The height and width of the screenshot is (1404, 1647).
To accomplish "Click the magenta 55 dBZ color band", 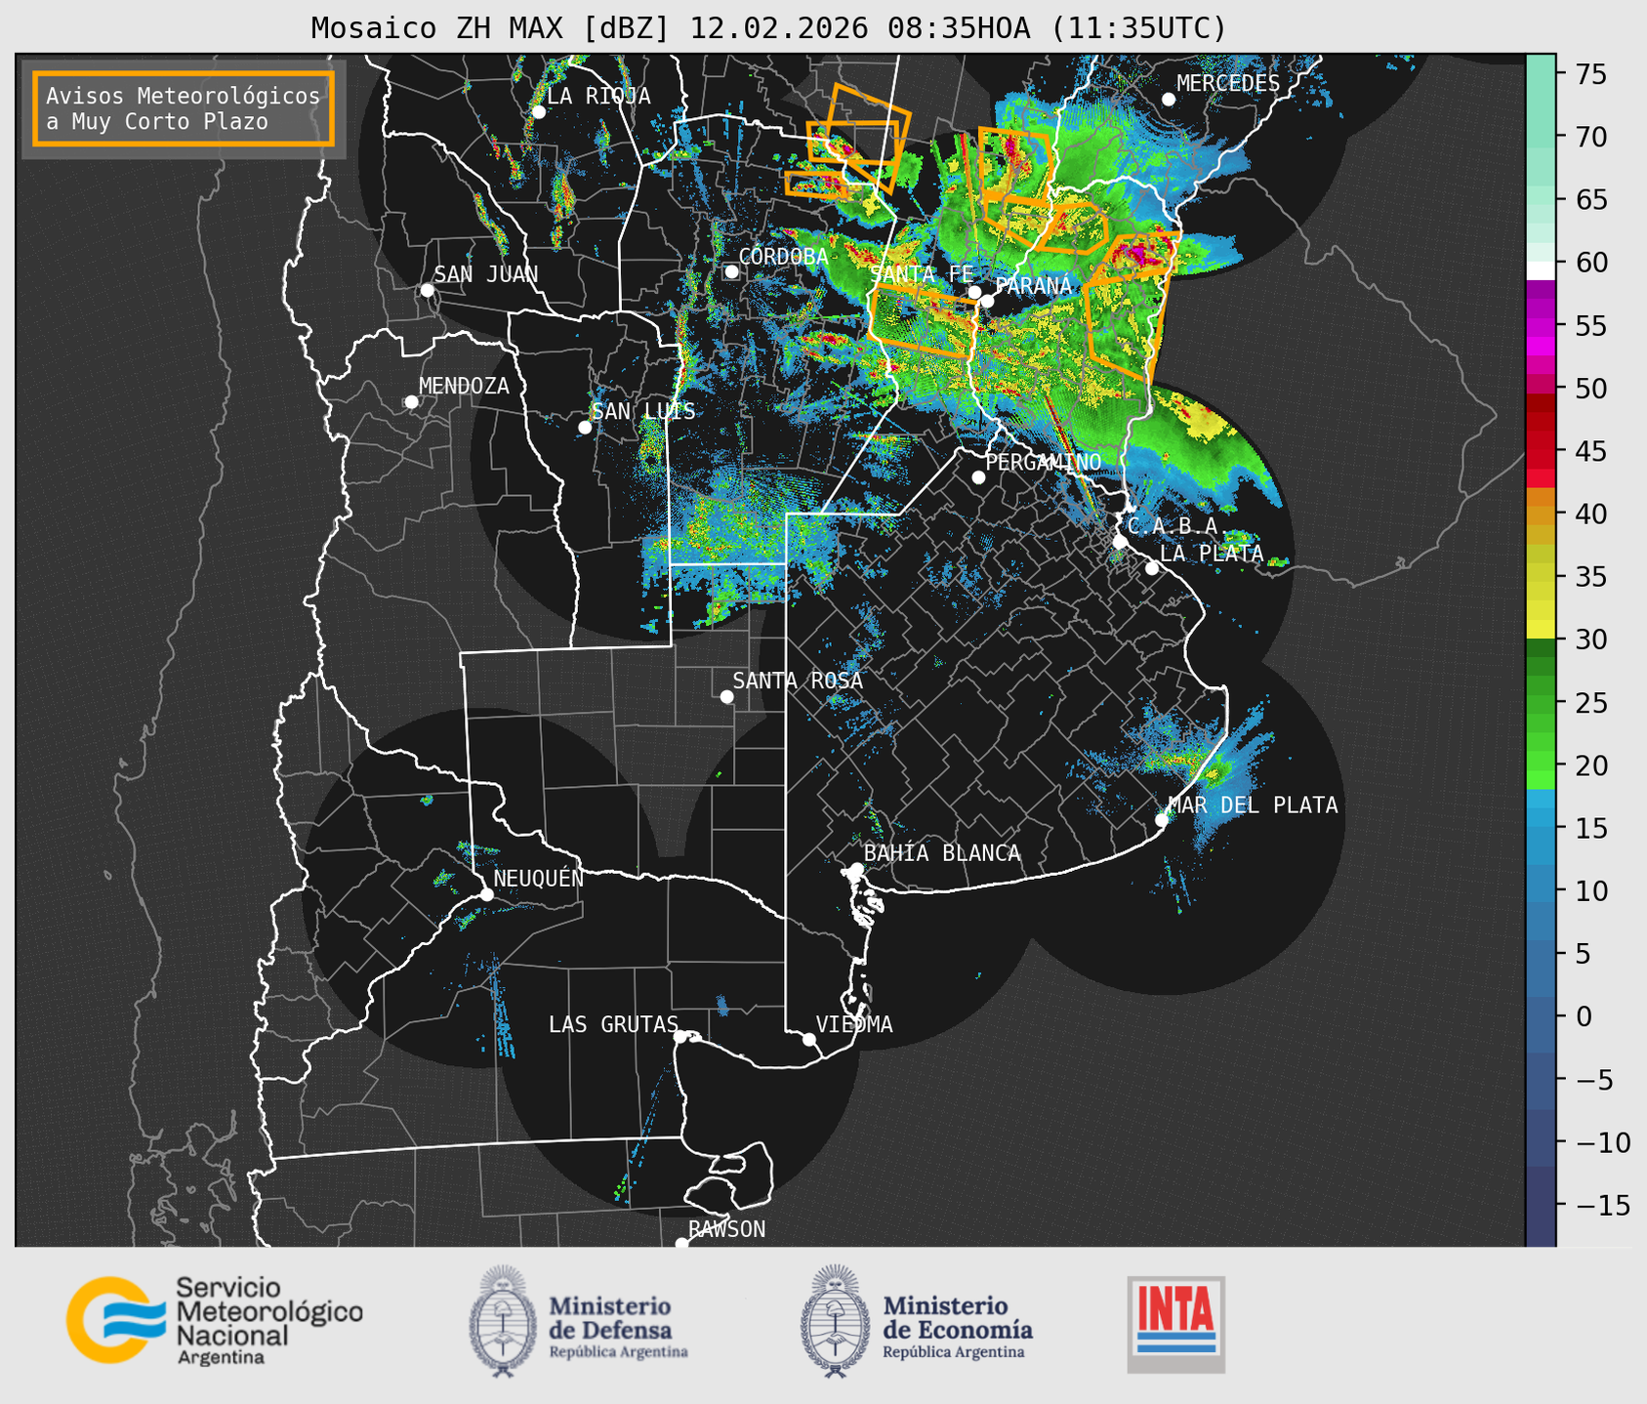I will [x=1541, y=325].
